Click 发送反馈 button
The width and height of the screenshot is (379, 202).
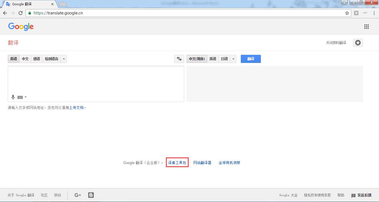[x=362, y=195]
